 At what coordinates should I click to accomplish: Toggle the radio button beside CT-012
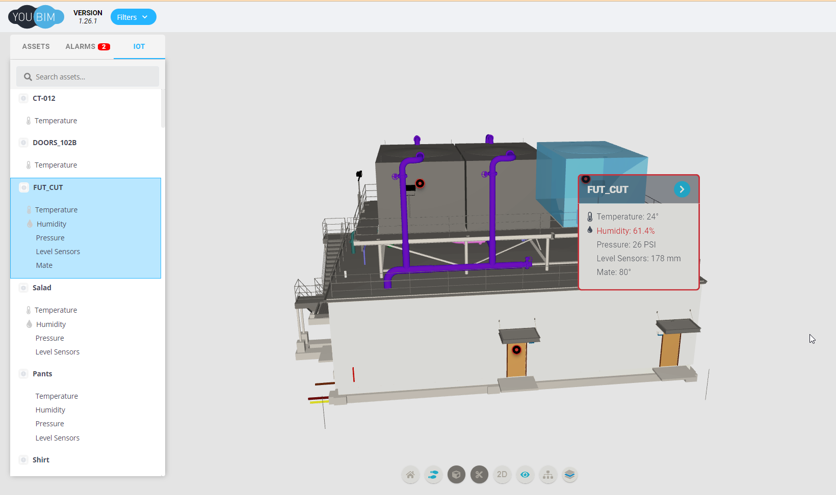click(x=23, y=98)
